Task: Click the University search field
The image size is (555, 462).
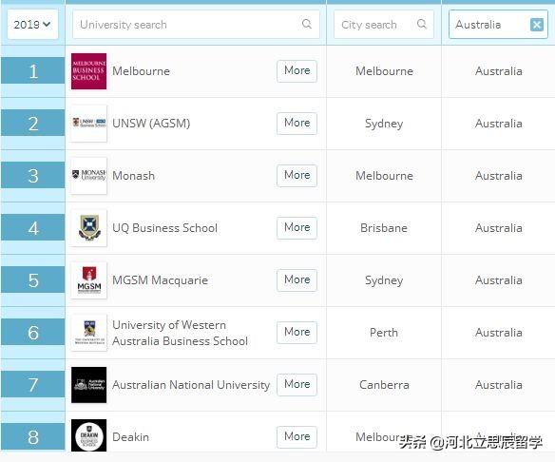Action: point(196,25)
